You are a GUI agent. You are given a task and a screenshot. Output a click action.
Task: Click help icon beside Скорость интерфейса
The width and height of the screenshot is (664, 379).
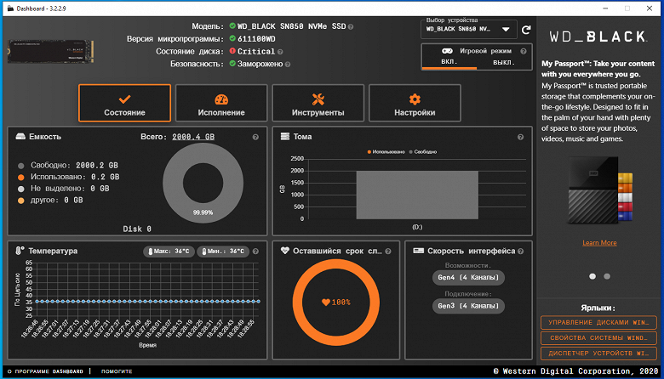(x=521, y=251)
